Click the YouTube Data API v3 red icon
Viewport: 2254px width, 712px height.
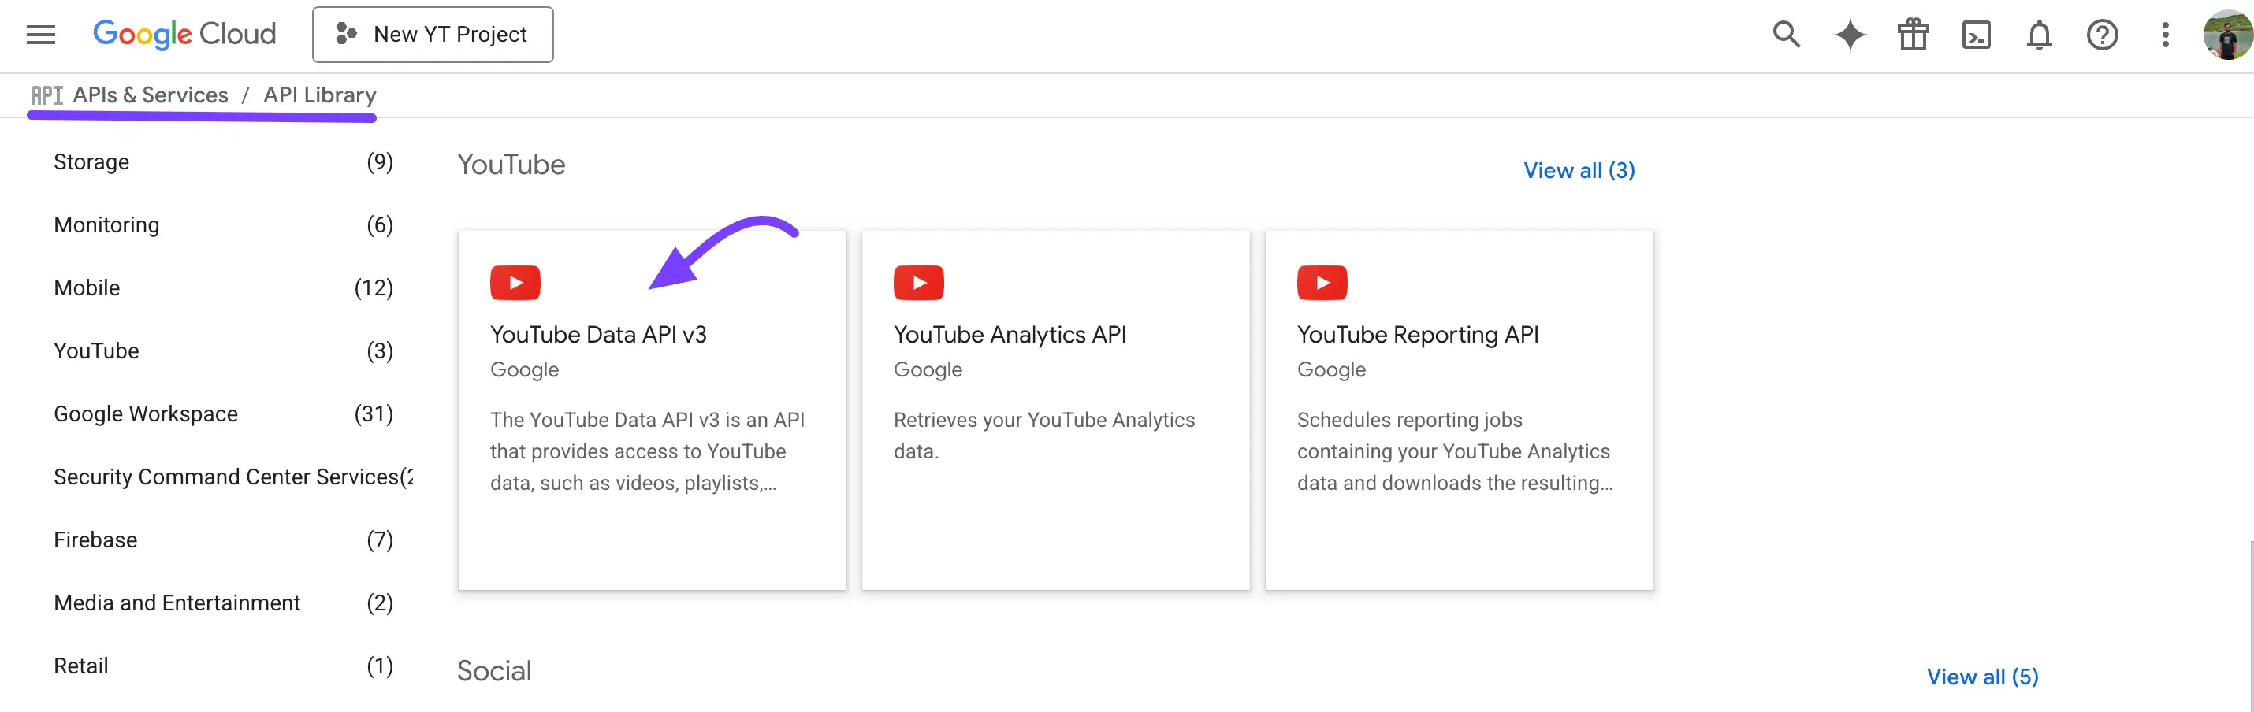pos(515,282)
